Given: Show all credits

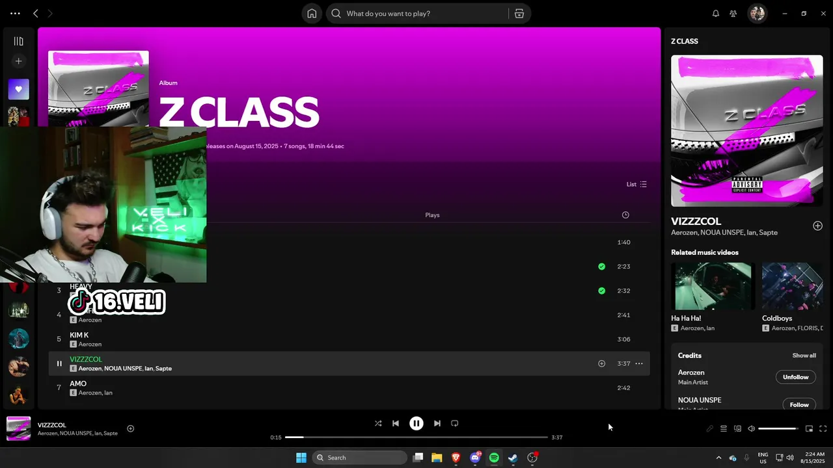Looking at the screenshot, I should (804, 356).
